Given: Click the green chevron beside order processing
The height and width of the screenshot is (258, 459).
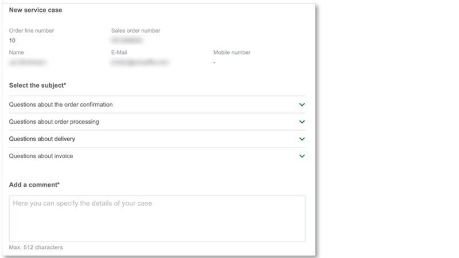Looking at the screenshot, I should click(x=302, y=122).
